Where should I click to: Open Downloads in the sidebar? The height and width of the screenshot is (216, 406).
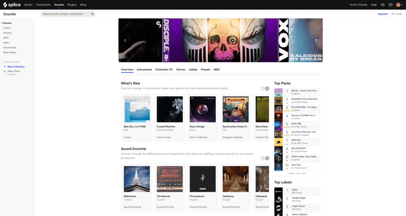coord(10,48)
